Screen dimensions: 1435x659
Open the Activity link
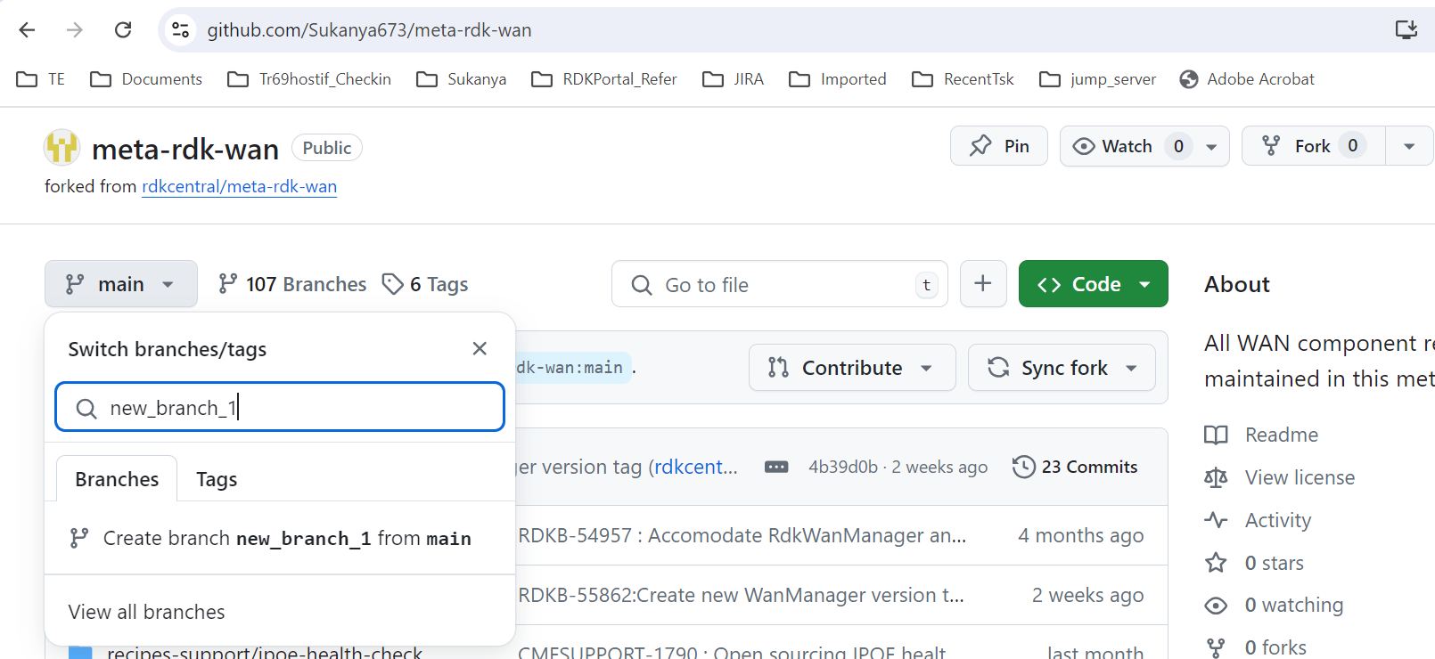pyautogui.click(x=1259, y=520)
